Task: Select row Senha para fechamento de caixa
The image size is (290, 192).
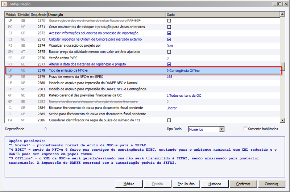Action: pyautogui.click(x=142, y=114)
